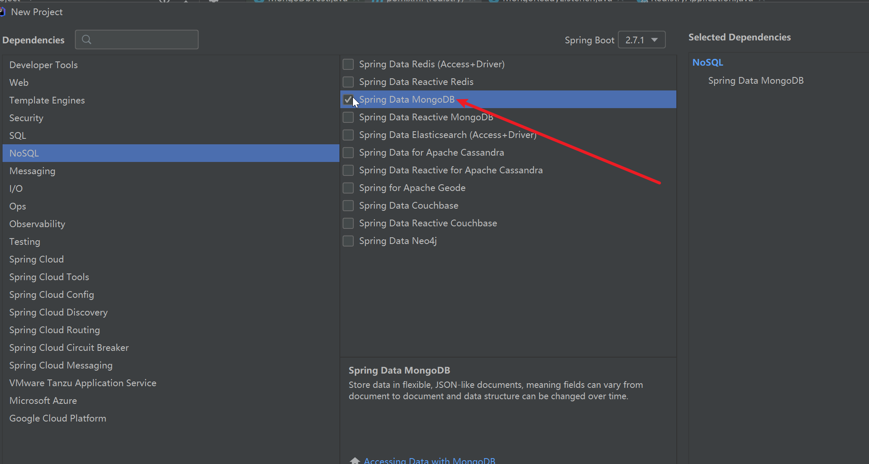Check Spring Data Couchbase checkbox
869x464 pixels.
click(348, 206)
